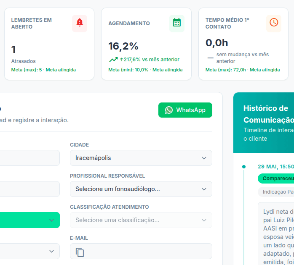Open Profissional Responsável fonoaudiólogo dropdown

point(141,189)
